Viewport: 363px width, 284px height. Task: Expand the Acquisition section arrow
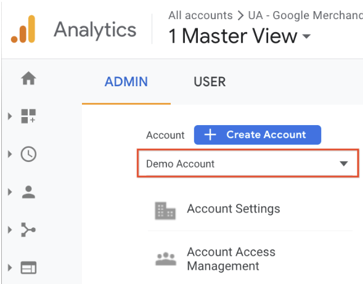10,230
